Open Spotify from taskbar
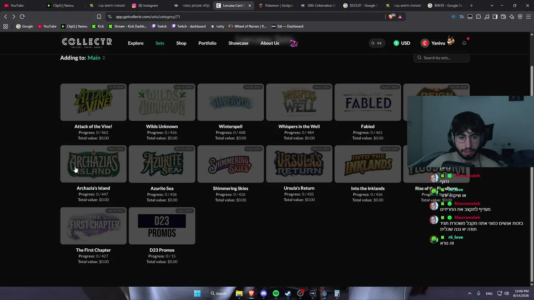The width and height of the screenshot is (534, 300). [276, 293]
